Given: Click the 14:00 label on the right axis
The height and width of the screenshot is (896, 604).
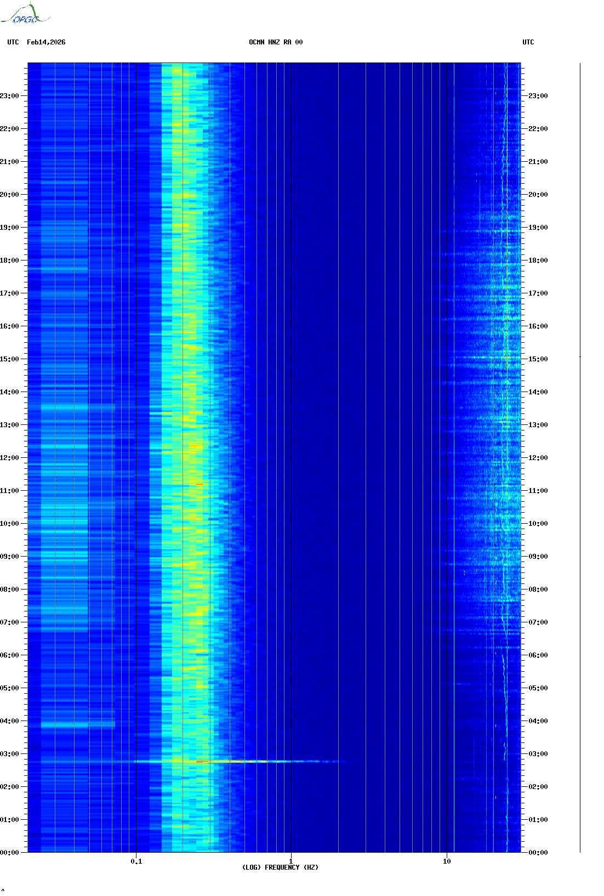Looking at the screenshot, I should click(x=538, y=392).
